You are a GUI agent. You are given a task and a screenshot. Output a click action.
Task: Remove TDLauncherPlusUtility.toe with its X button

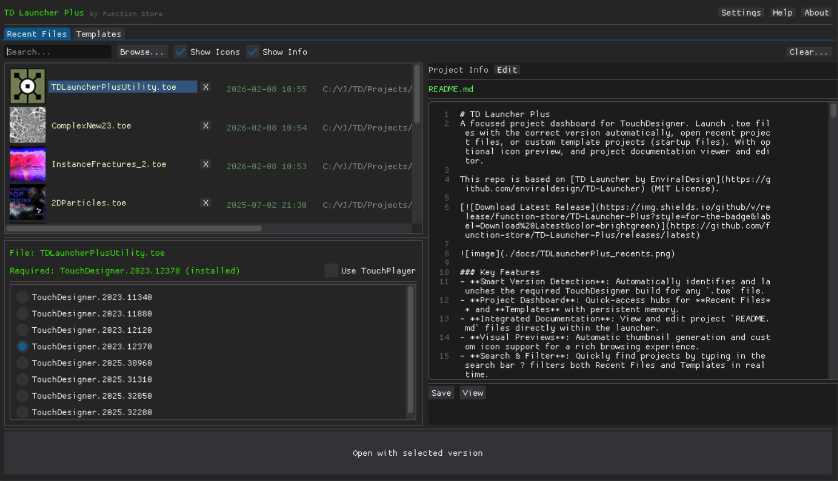click(205, 87)
